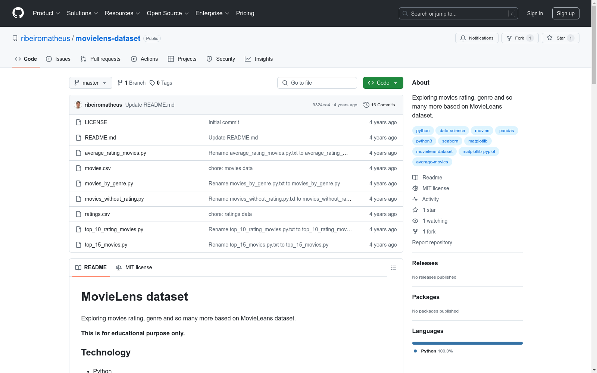The image size is (597, 373).
Task: Focus the Go to file input
Action: click(317, 83)
